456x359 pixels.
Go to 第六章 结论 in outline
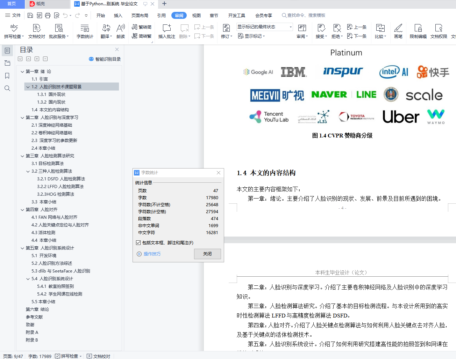click(x=37, y=309)
